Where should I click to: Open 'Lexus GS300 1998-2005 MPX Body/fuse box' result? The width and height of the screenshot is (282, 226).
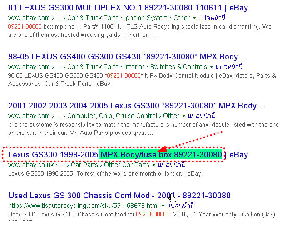pos(128,155)
